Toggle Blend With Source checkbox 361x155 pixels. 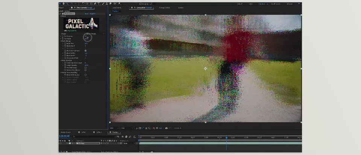point(86,75)
